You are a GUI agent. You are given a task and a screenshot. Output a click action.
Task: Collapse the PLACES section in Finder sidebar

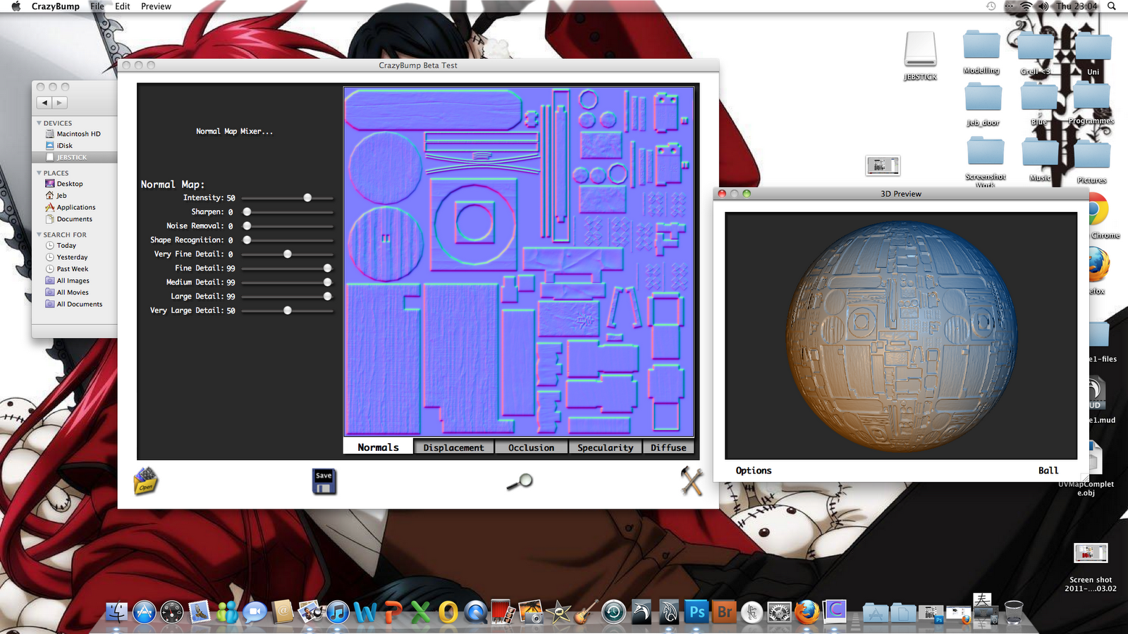point(39,173)
